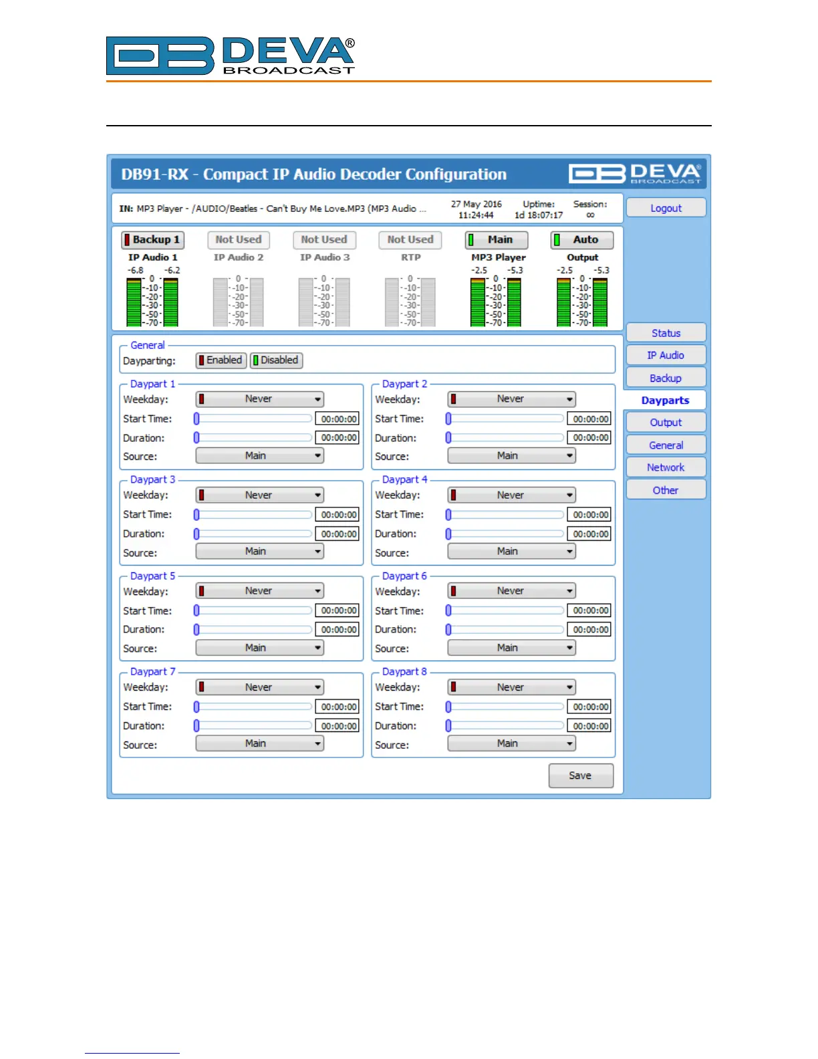The image size is (818, 1059).
Task: Click the Daypart 3 Start Time value field
Action: pyautogui.click(x=337, y=515)
